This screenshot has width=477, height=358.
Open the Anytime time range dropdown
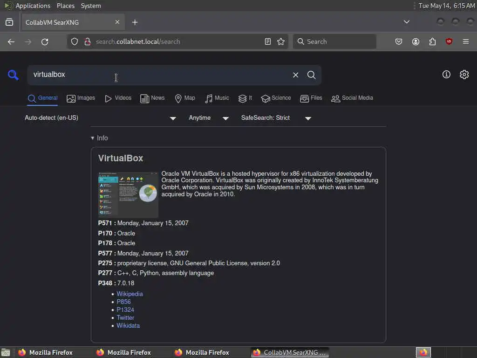tap(209, 118)
